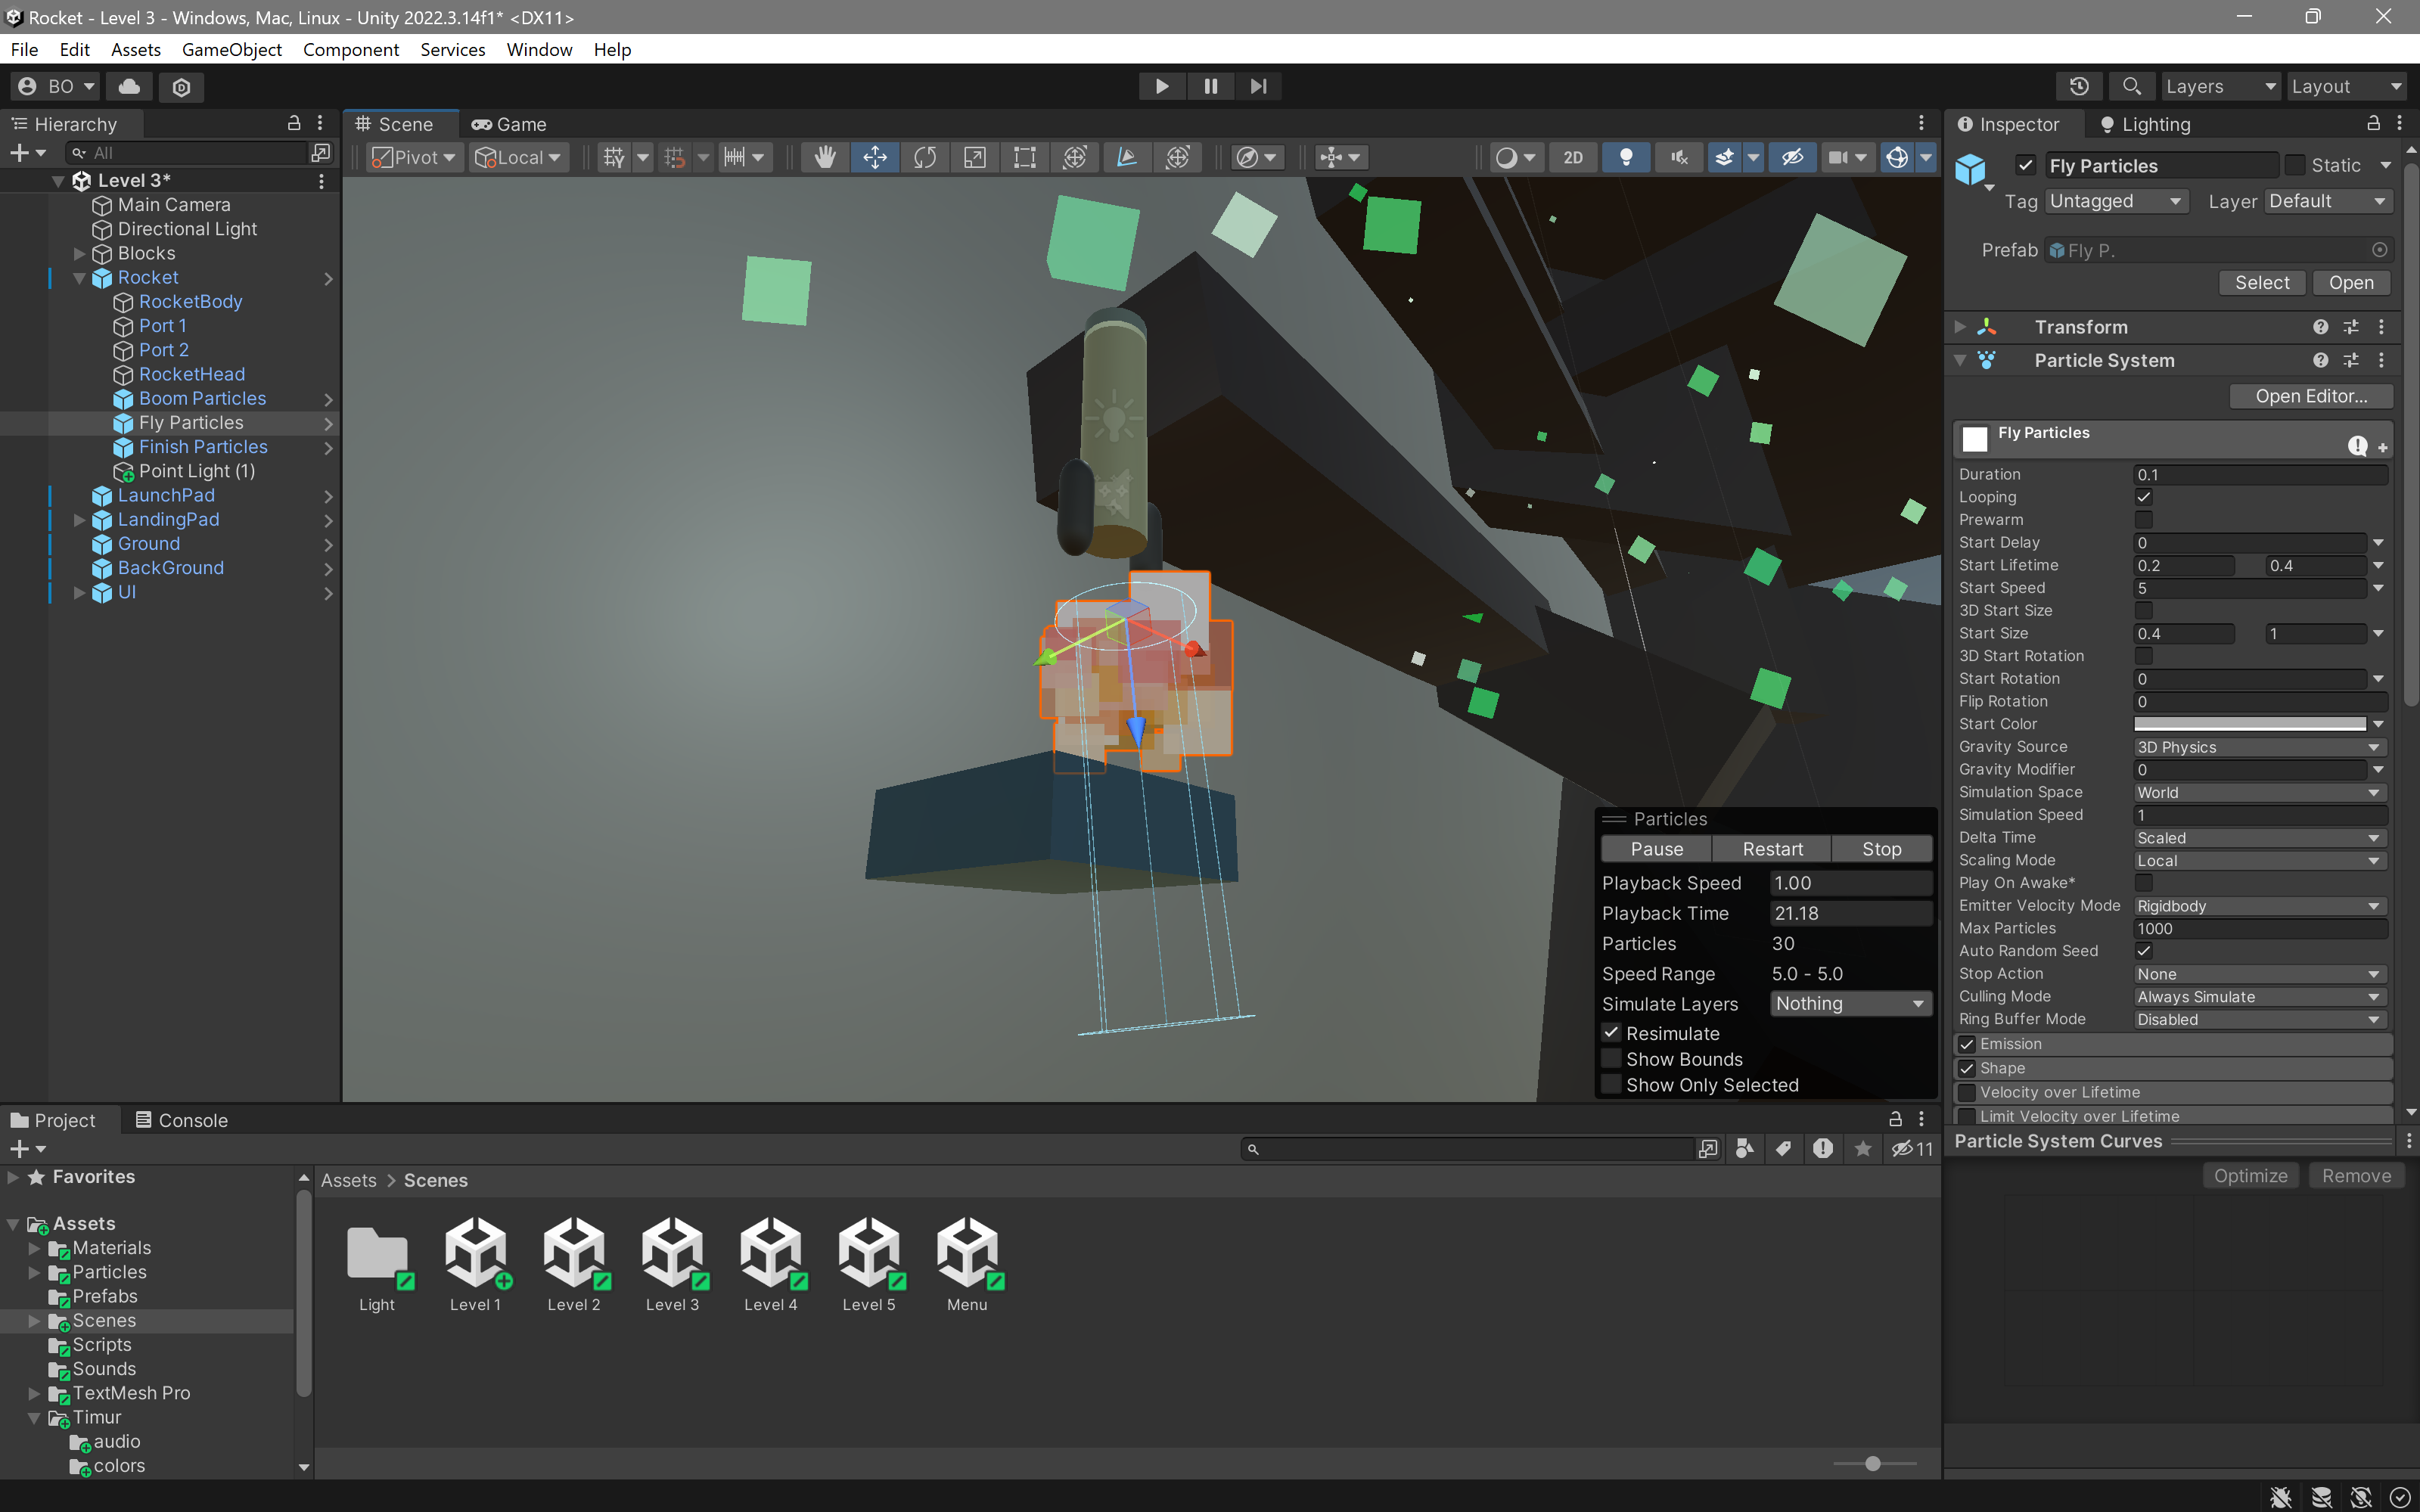Disable the Looping checkbox
The height and width of the screenshot is (1512, 2420).
(x=2143, y=497)
